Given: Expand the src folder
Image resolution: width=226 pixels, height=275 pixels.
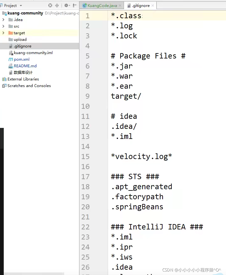Looking at the screenshot, I should point(3,26).
